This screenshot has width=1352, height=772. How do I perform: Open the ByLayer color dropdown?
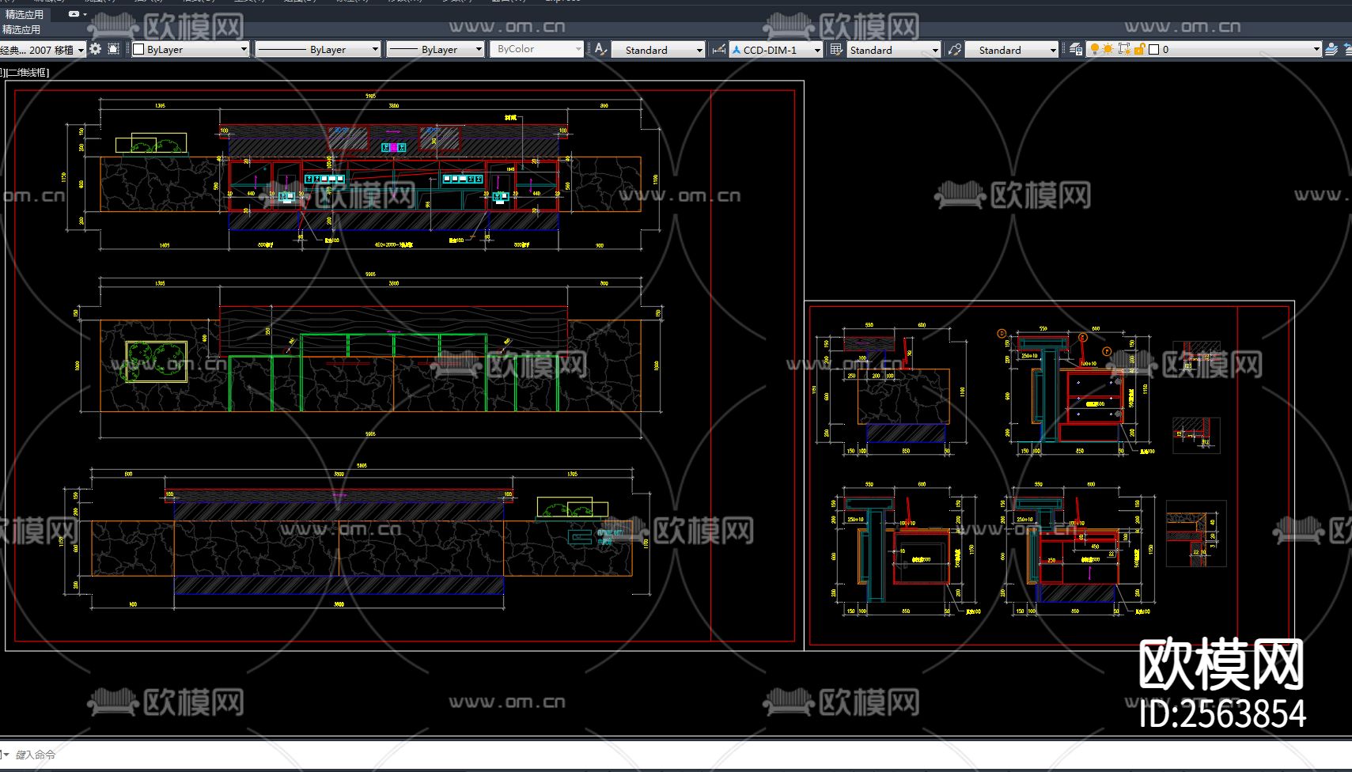point(244,49)
